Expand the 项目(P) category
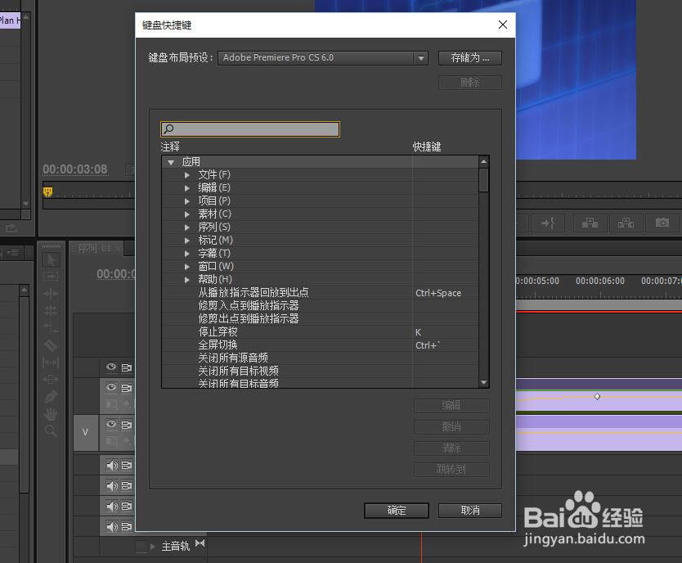Viewport: 682px width, 563px height. click(187, 201)
